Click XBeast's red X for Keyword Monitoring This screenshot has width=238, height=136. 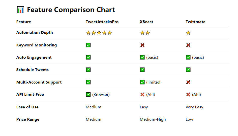142,45
